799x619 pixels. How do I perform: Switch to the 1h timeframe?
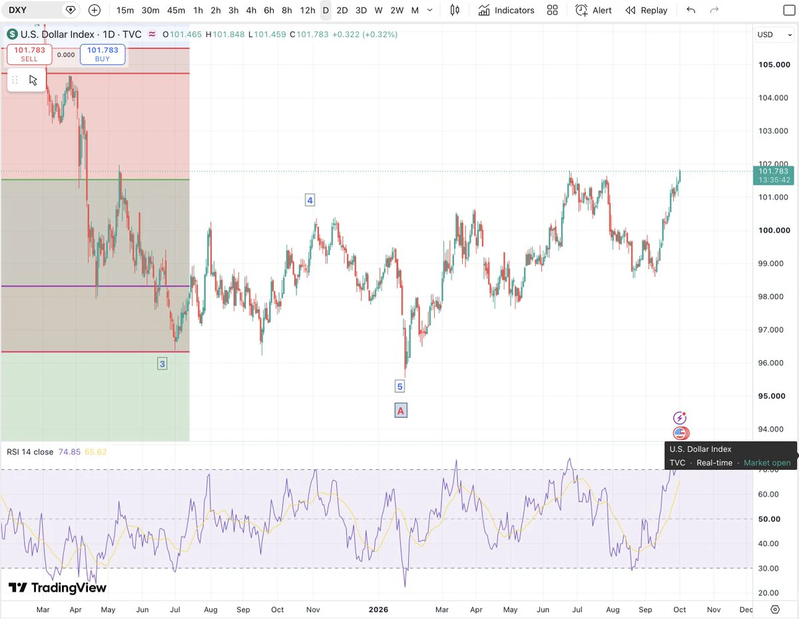pyautogui.click(x=198, y=10)
